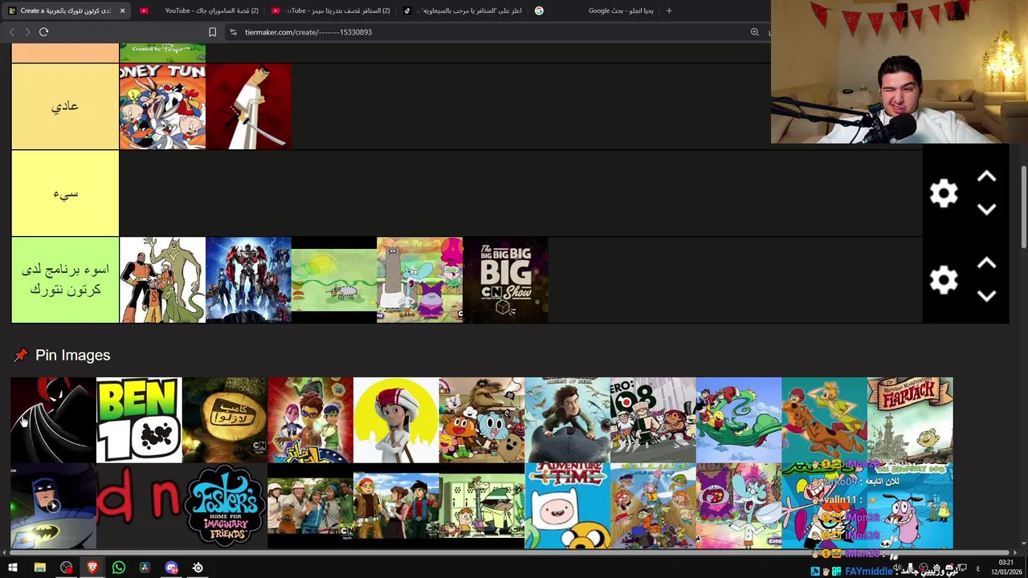Viewport: 1028px width, 578px height.
Task: Pick the Batman Brave and Bold image
Action: pyautogui.click(x=53, y=506)
